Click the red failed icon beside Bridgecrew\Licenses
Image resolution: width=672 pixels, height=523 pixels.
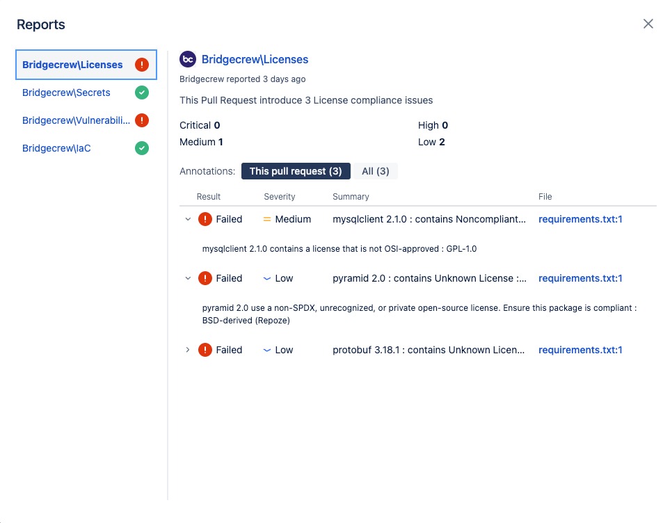coord(142,65)
